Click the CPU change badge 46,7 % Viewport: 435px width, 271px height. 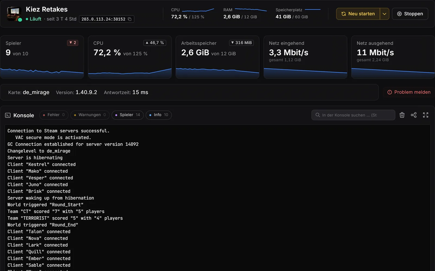155,43
